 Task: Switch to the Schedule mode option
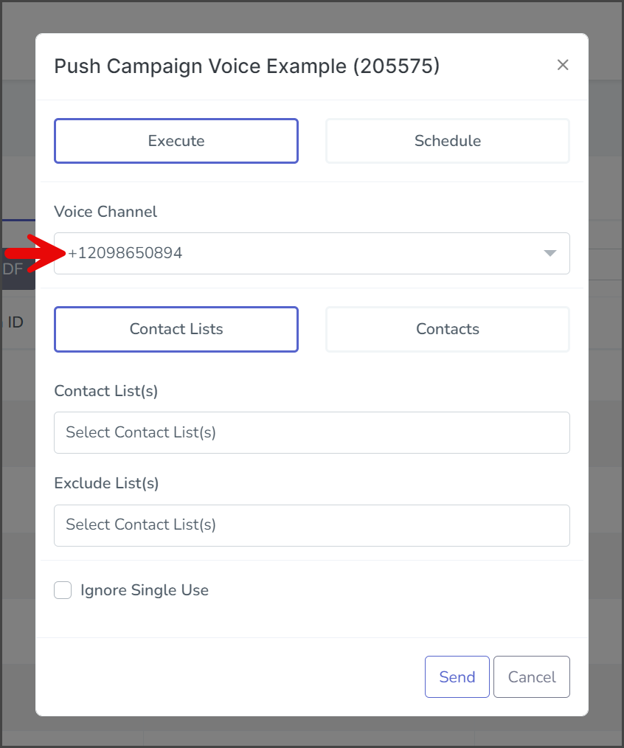pyautogui.click(x=447, y=141)
